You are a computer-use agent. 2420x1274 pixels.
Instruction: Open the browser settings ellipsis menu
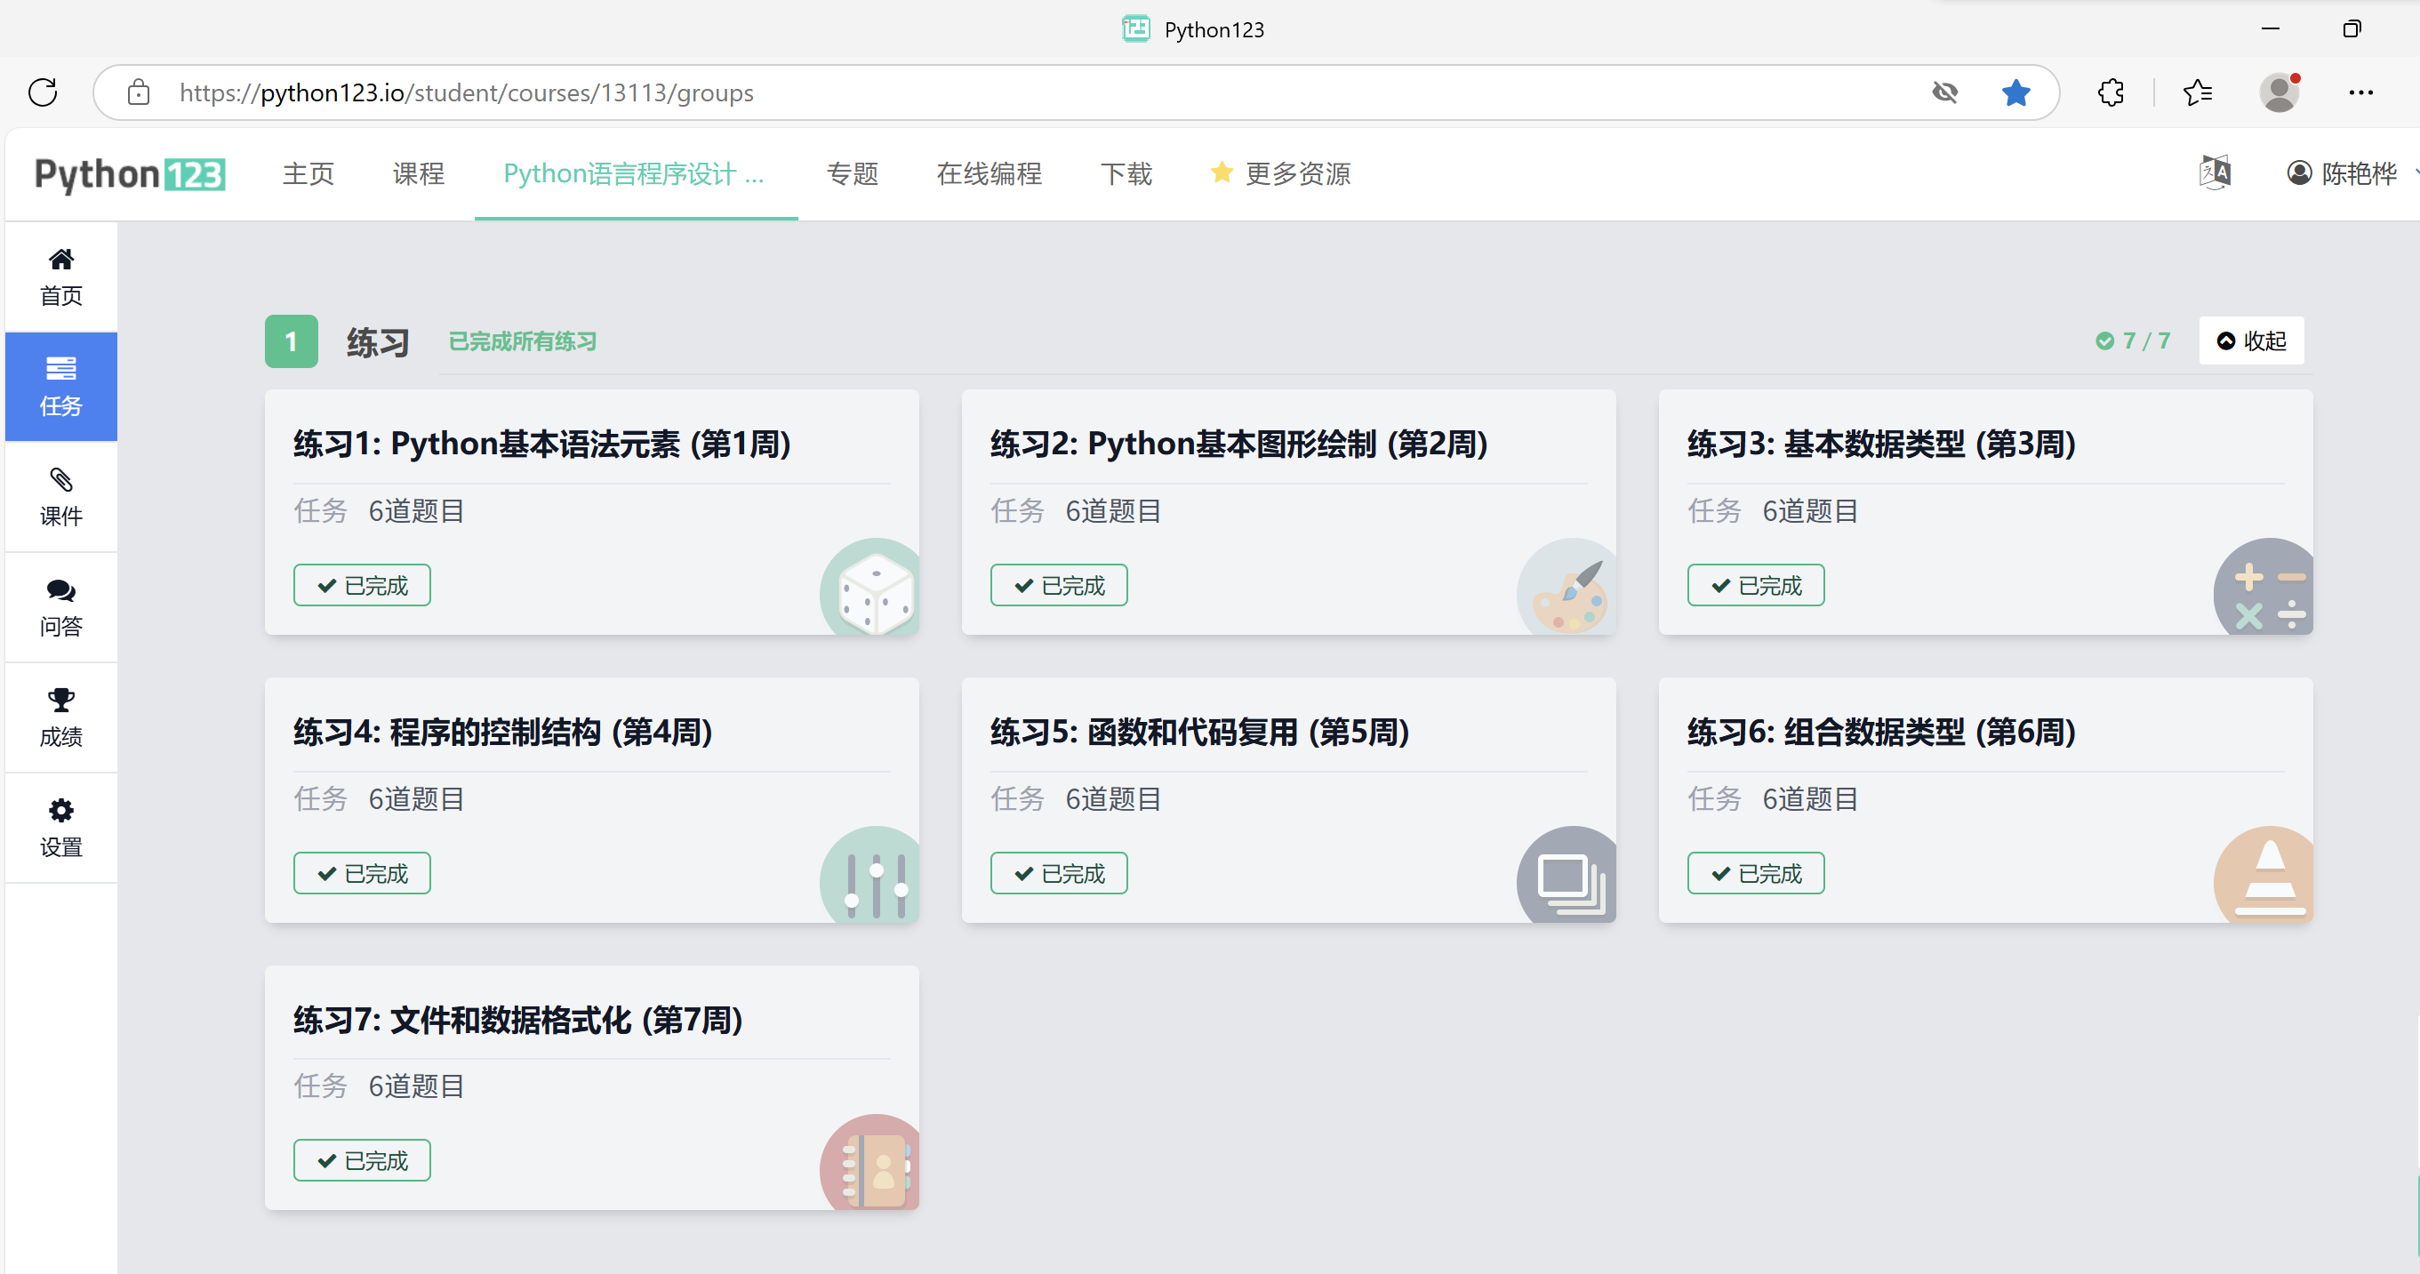(2360, 92)
